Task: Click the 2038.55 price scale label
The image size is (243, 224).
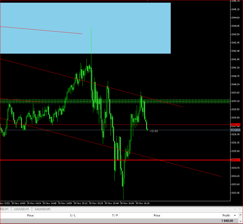Action: 235,109
